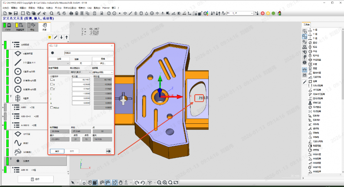The image size is (344, 187).
Task: Check the Z tolerance checkbox
Action: [x=52, y=89]
